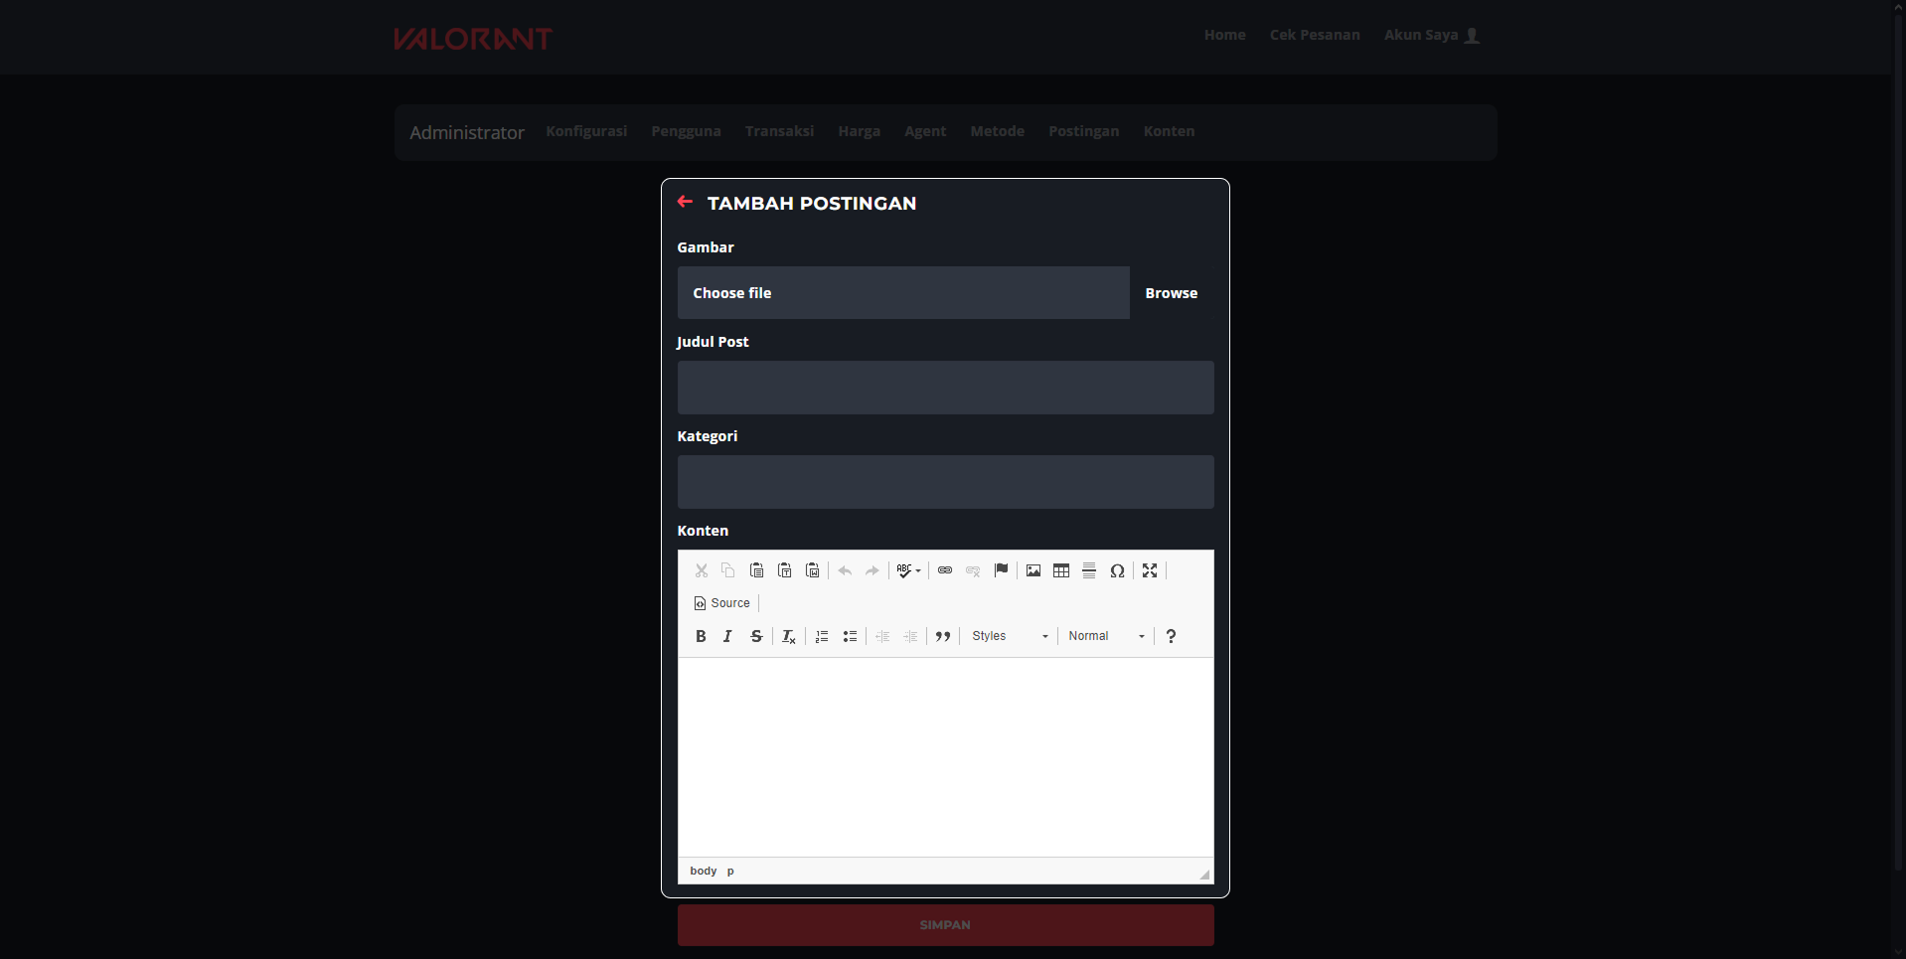Screen dimensions: 1906x959
Task: Click the Increase Indent icon
Action: click(910, 636)
